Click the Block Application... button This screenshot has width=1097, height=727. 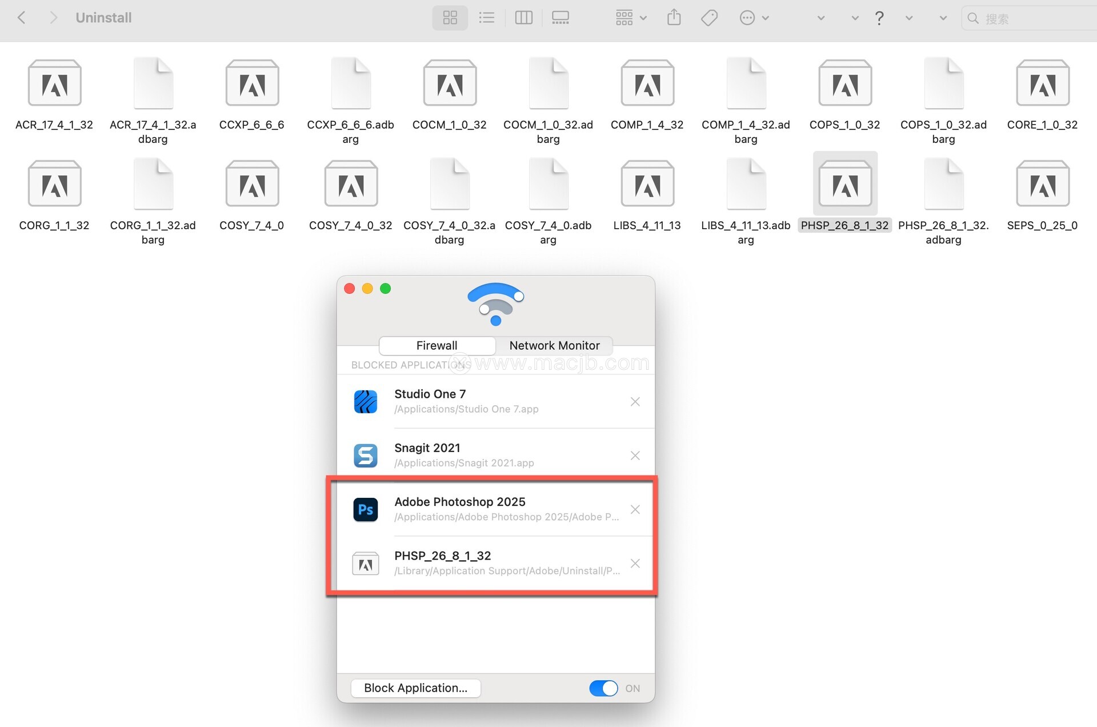coord(415,688)
